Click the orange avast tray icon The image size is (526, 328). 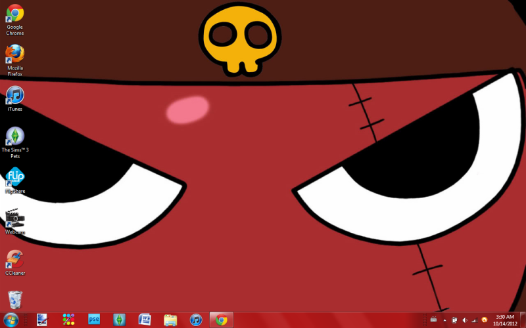pyautogui.click(x=484, y=320)
